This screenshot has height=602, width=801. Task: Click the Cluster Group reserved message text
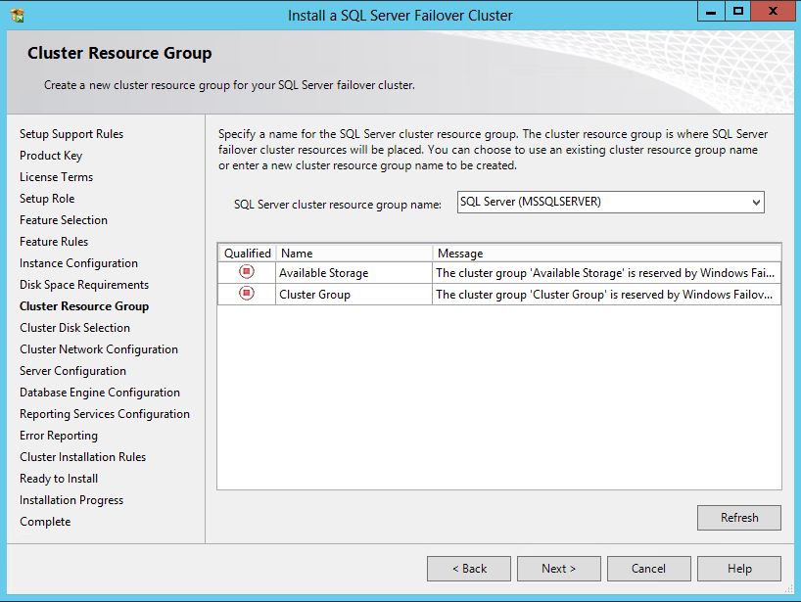click(x=604, y=295)
